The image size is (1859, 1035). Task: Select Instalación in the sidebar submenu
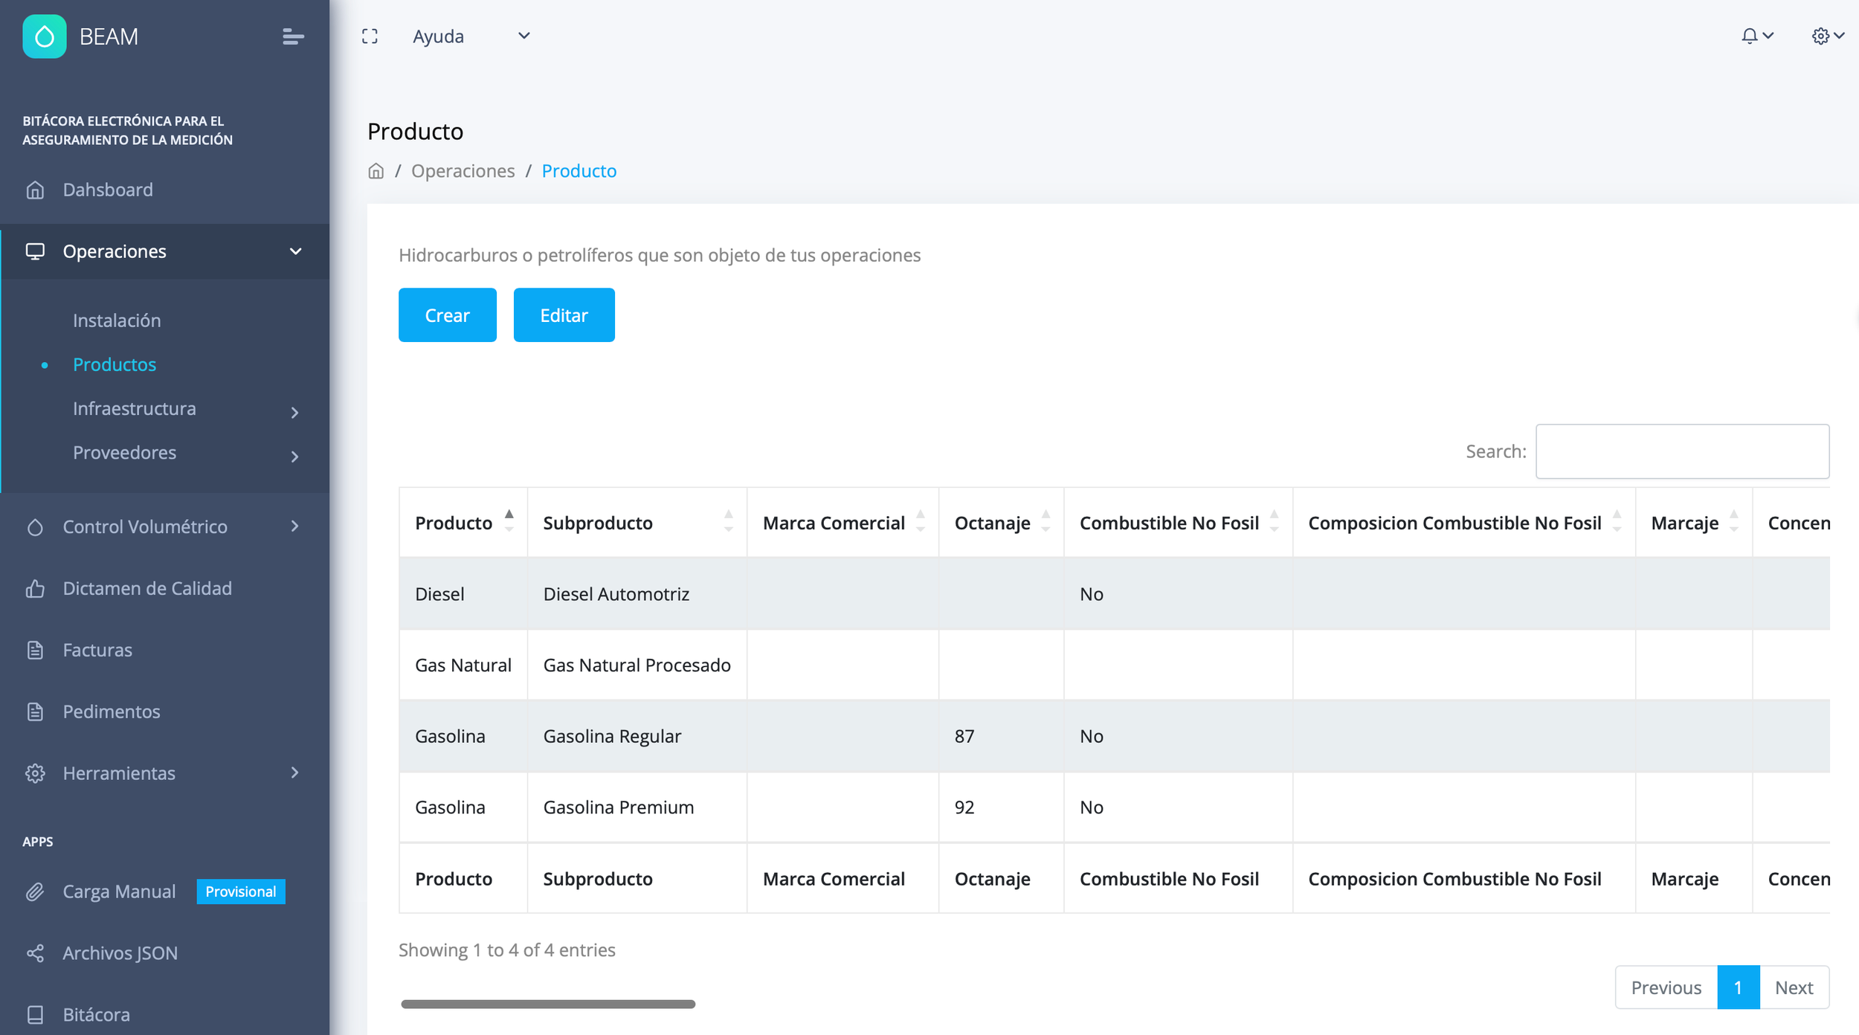pyautogui.click(x=117, y=320)
